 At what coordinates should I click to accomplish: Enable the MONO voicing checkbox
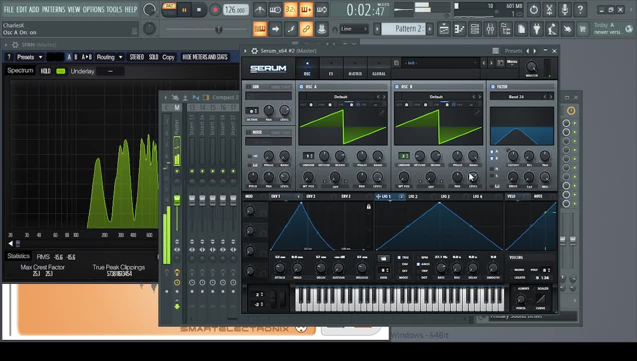(x=511, y=270)
